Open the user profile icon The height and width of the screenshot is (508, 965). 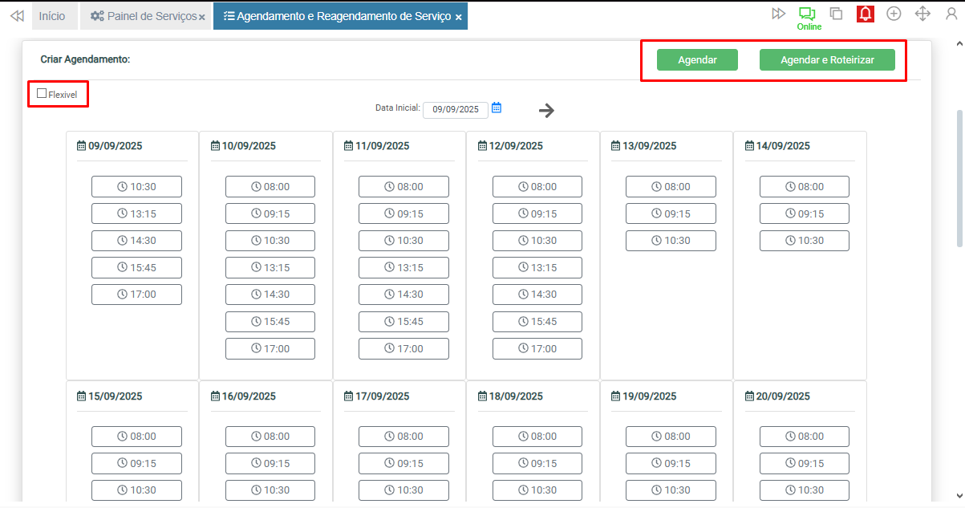[951, 14]
